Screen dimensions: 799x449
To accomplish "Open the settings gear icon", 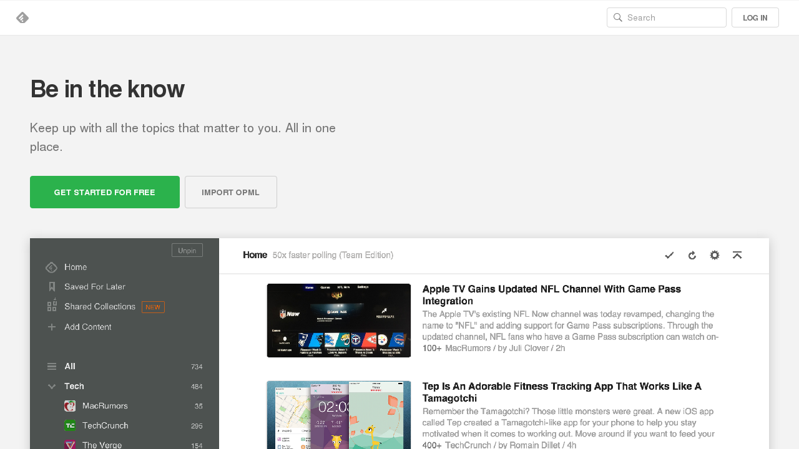I will (x=715, y=255).
